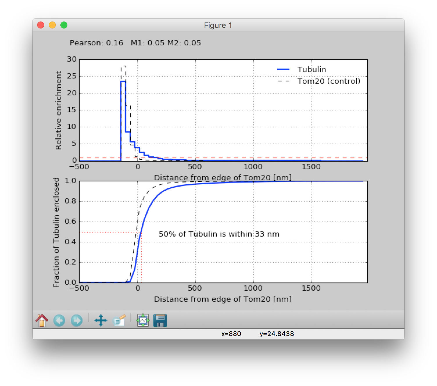This screenshot has width=437, height=386.
Task: Save the figure with floppy disk icon
Action: [x=160, y=320]
